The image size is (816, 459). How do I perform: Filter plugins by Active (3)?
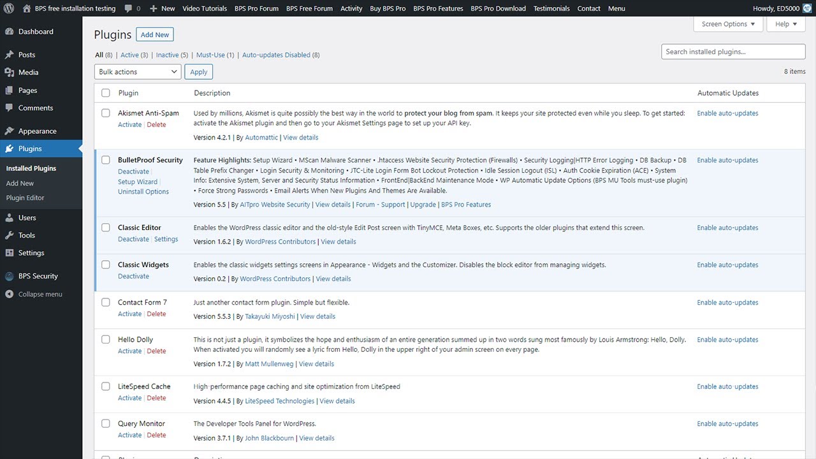click(134, 55)
